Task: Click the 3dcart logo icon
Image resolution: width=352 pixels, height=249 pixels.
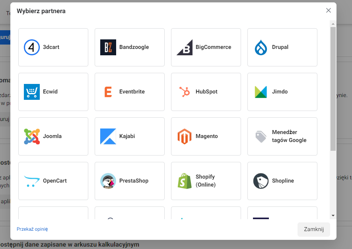Action: pyautogui.click(x=32, y=47)
